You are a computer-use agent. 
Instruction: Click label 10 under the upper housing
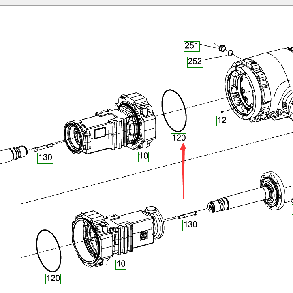click(x=143, y=156)
